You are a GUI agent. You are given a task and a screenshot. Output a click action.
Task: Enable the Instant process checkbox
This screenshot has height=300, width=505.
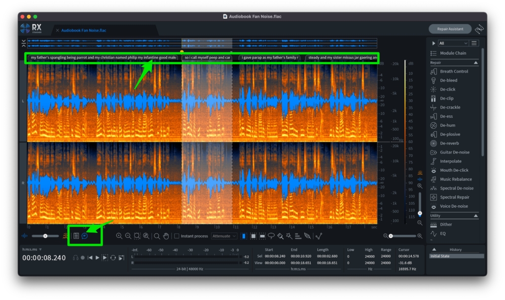pyautogui.click(x=177, y=236)
